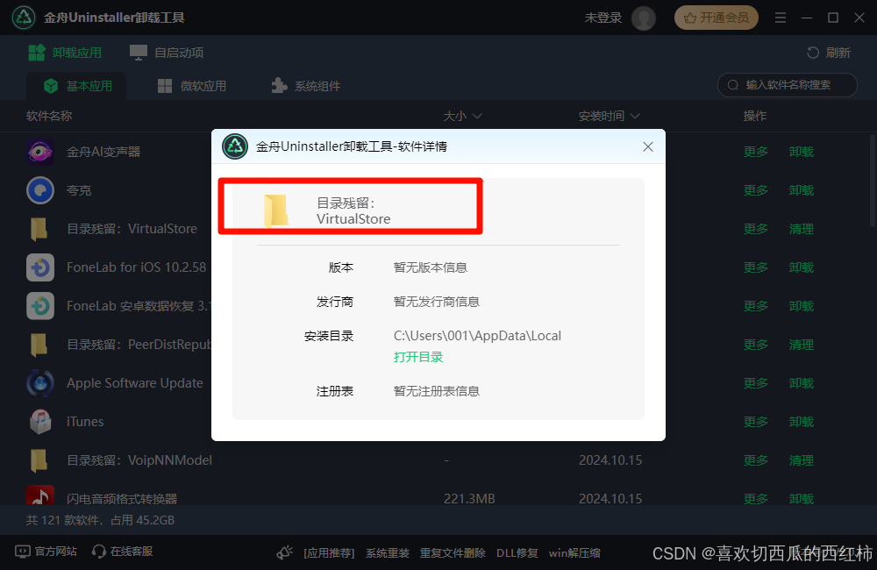This screenshot has width=877, height=570.
Task: Open the 官方网站 link
Action: pos(46,552)
